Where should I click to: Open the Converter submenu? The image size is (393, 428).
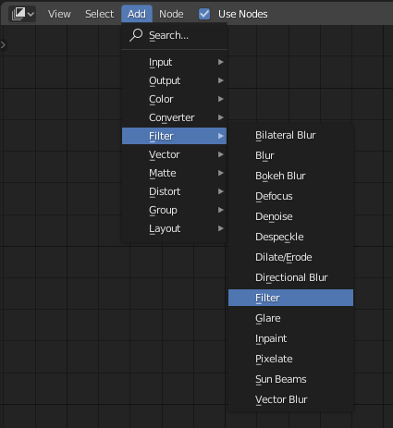[174, 117]
